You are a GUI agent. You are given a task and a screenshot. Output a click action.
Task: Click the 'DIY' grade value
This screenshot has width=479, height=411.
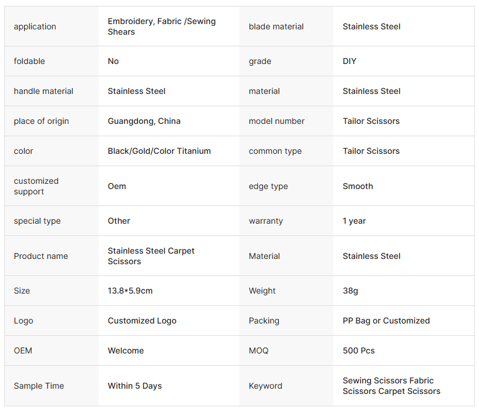[x=349, y=61]
